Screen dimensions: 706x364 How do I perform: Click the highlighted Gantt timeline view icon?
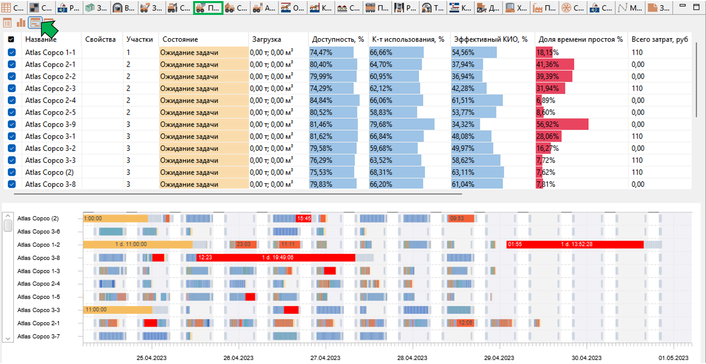coord(35,23)
